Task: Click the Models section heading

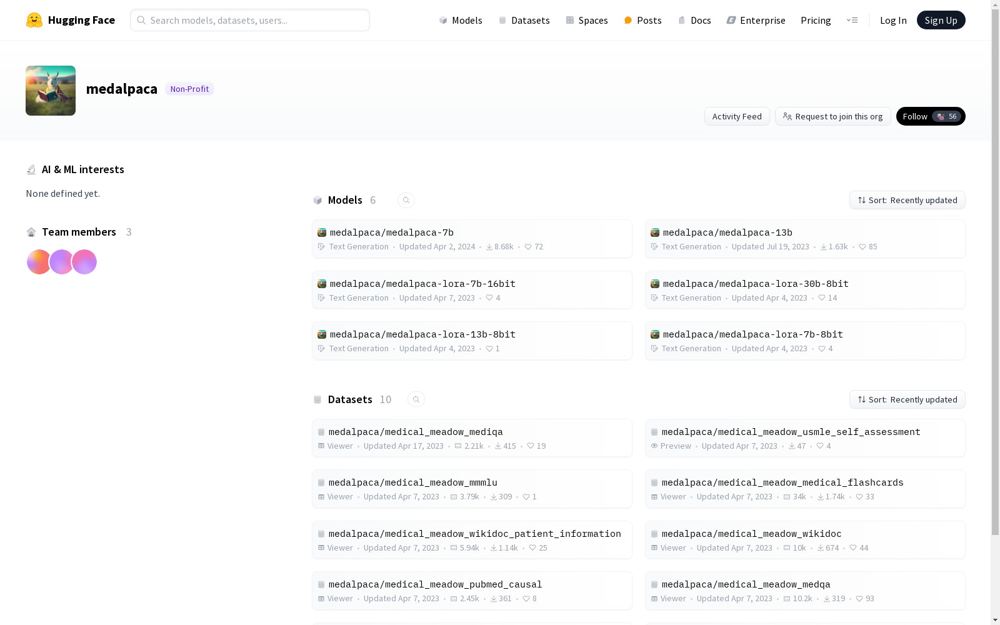Action: coord(345,200)
